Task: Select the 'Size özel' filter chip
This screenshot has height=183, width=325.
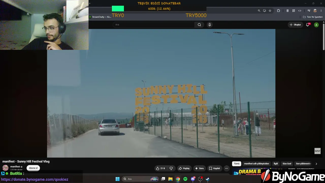Action: point(287,164)
